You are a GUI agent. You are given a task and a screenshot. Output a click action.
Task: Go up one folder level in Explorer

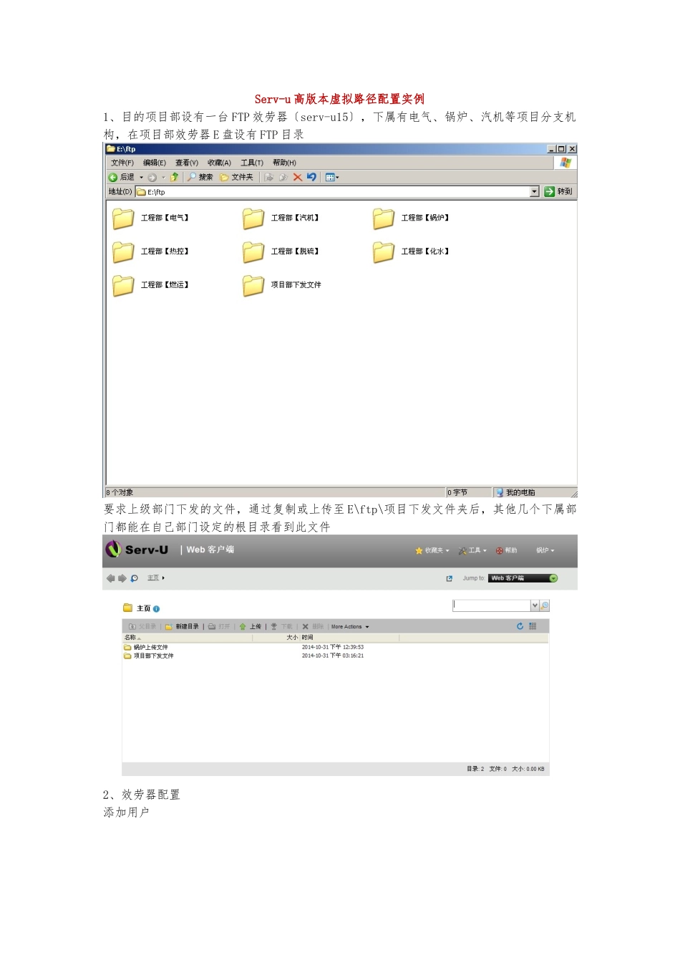(x=174, y=177)
